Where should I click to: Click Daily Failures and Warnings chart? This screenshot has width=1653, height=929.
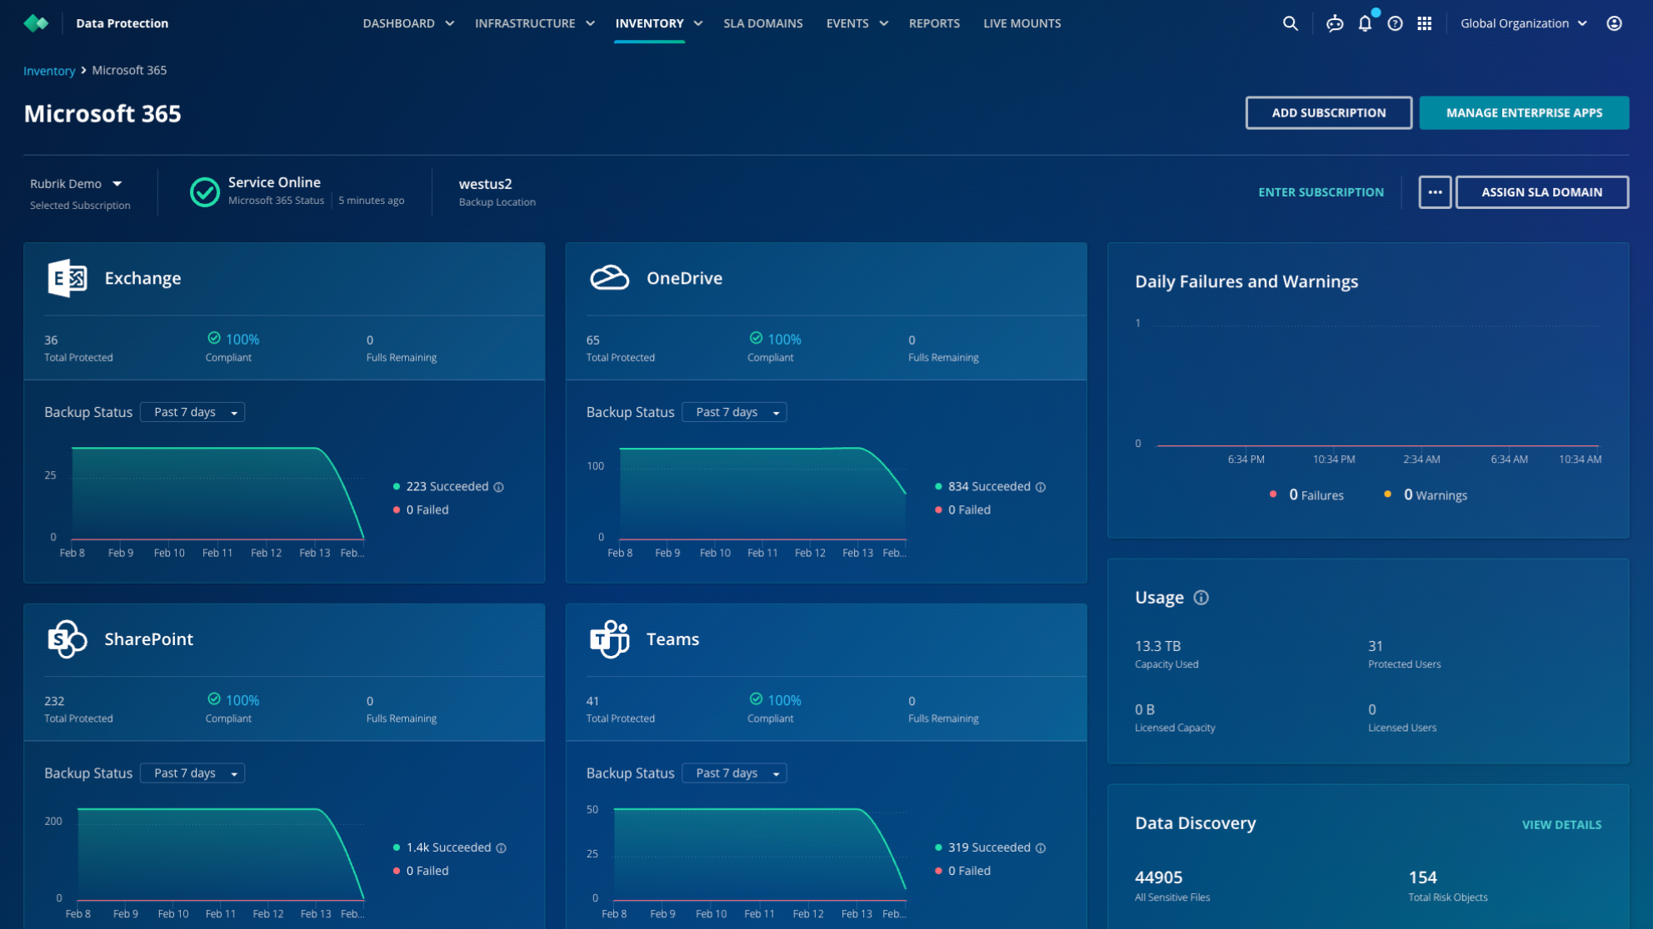point(1368,390)
